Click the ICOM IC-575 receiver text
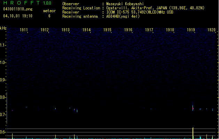The height and width of the screenshot is (139, 219). click(140, 12)
